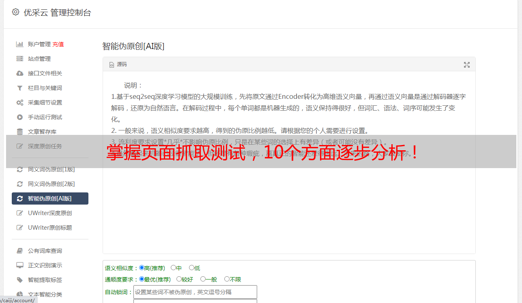Click the bar chart icon for 账户管理
Viewport: 522px width, 303px height.
19,44
